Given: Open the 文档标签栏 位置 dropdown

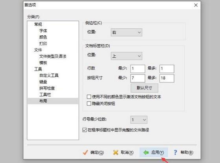Looking at the screenshot, I should click(x=126, y=56).
